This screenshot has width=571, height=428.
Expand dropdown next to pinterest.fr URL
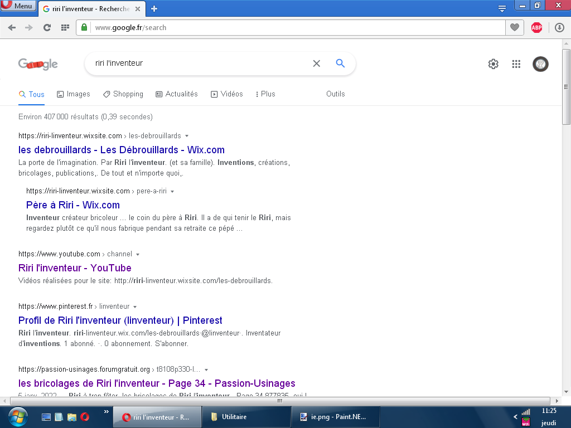click(x=135, y=307)
